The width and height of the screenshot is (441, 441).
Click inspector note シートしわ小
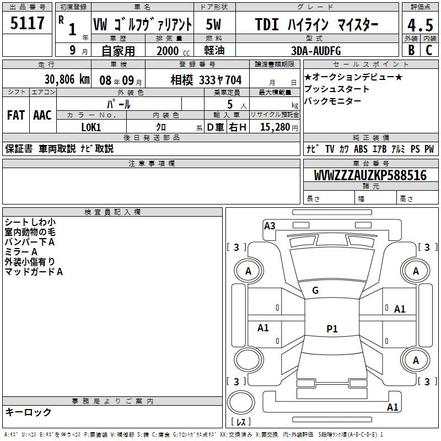tap(30, 222)
